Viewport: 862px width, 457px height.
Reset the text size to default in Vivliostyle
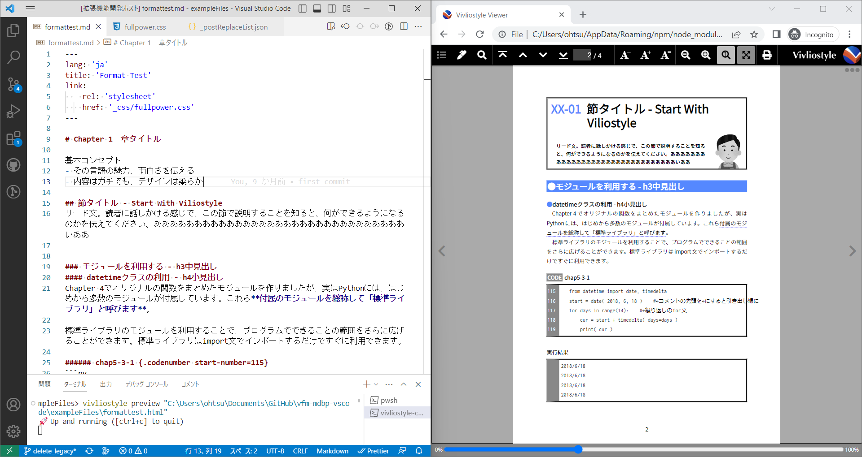[x=665, y=55]
